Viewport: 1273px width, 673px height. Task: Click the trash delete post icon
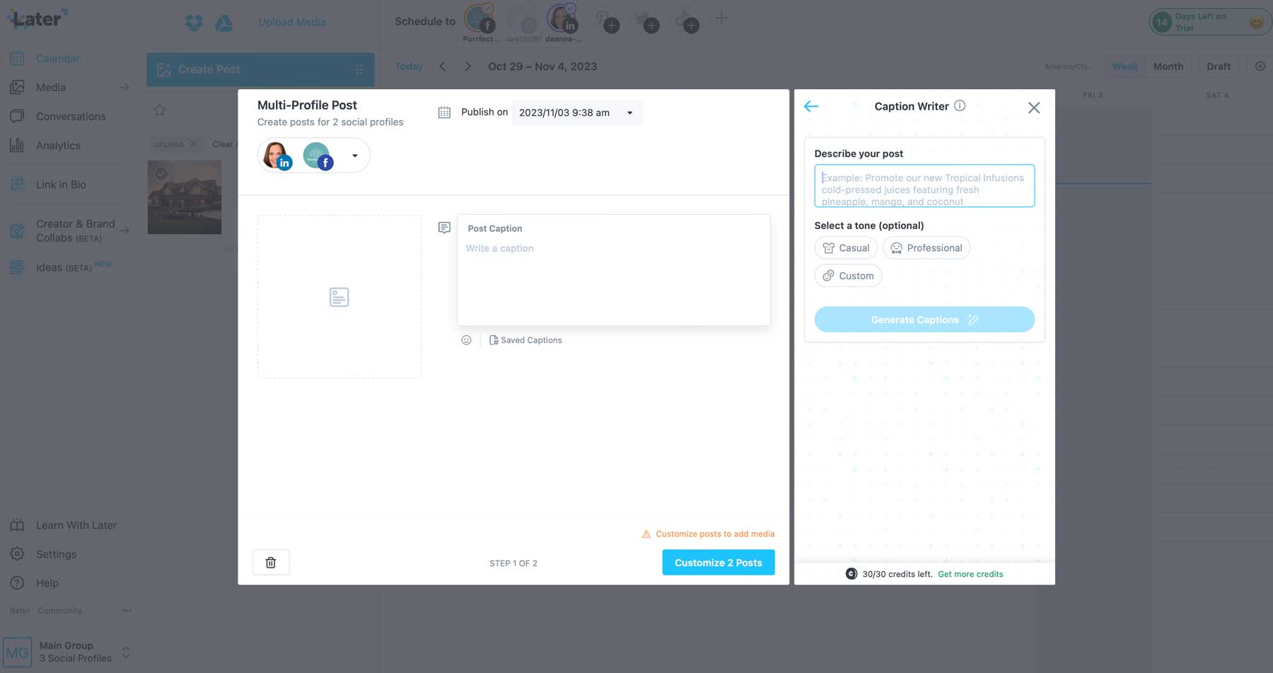[270, 563]
